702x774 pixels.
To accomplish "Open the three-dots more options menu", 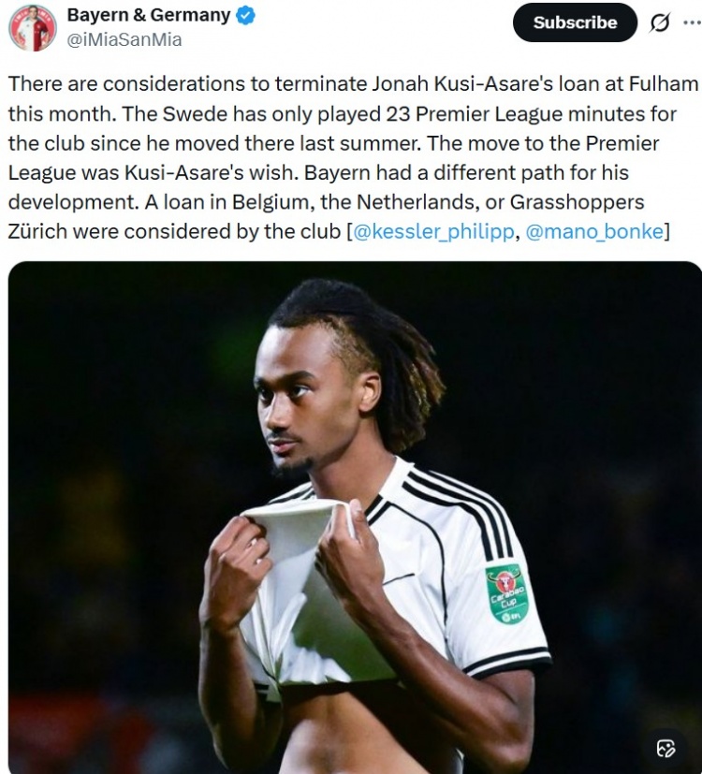I will tap(692, 22).
